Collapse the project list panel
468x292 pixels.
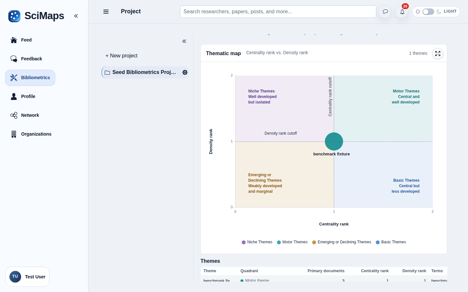click(184, 41)
